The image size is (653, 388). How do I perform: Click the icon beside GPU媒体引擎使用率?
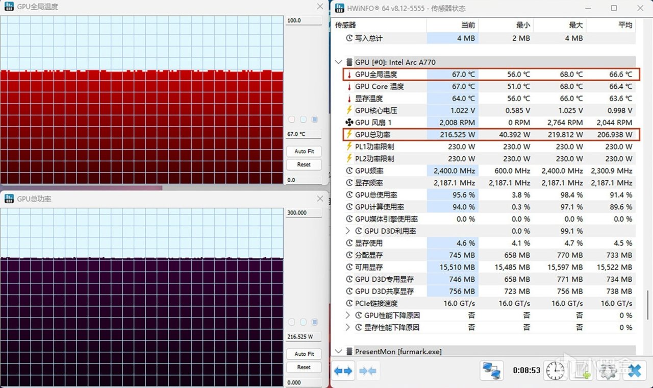click(x=349, y=219)
